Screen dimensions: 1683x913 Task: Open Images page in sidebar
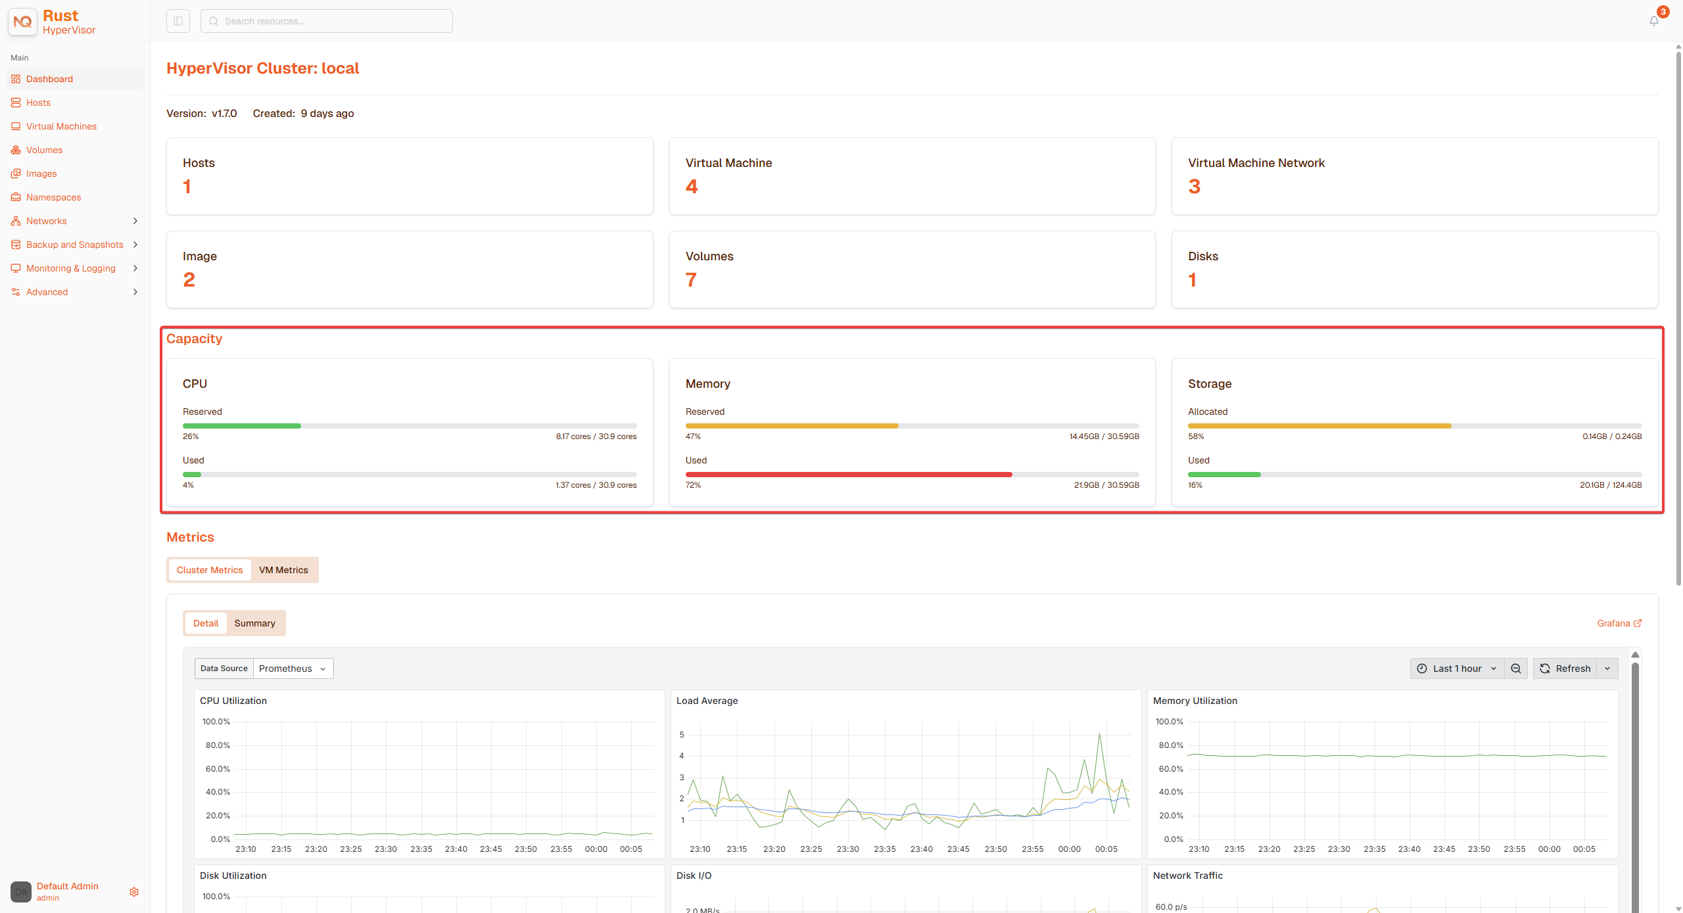(x=75, y=174)
